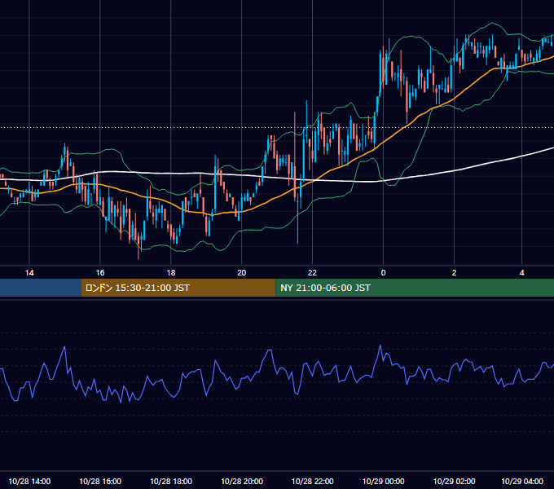Click the 10/28 14:00 date label
The height and width of the screenshot is (489, 554).
click(29, 481)
